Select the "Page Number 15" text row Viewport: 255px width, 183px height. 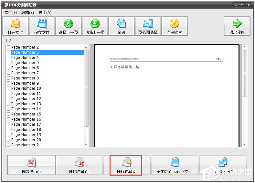26,114
